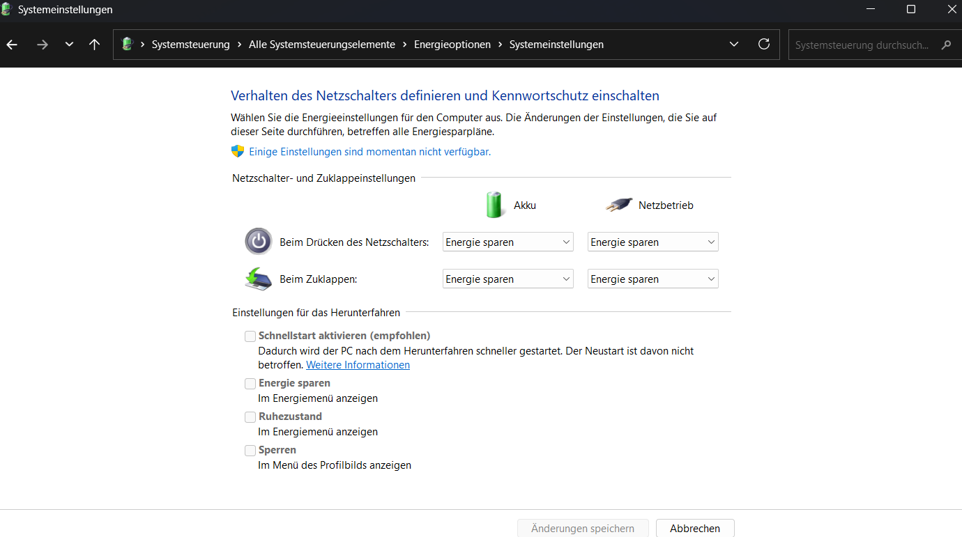Open Netzschalter dropdown for Netzbetrieb
962x537 pixels.
(x=653, y=242)
